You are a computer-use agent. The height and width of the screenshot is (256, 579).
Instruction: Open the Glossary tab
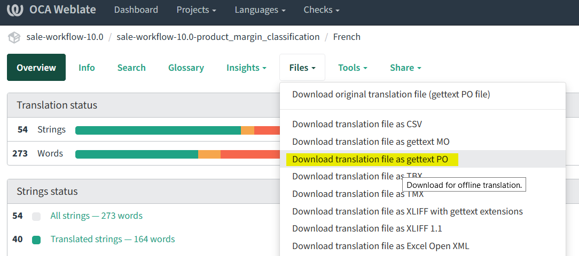click(186, 68)
